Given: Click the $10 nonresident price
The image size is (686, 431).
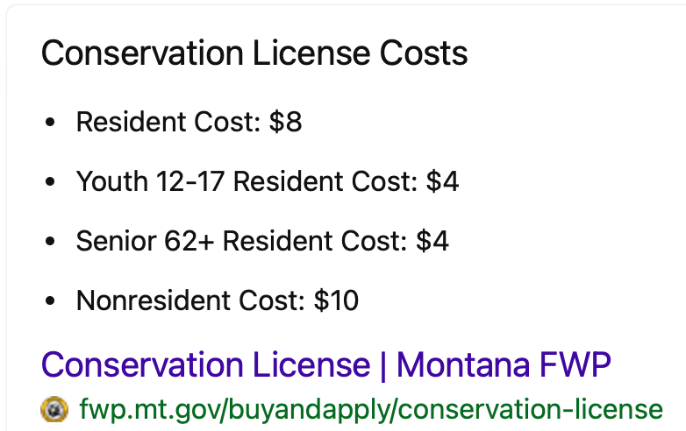Looking at the screenshot, I should 337,300.
